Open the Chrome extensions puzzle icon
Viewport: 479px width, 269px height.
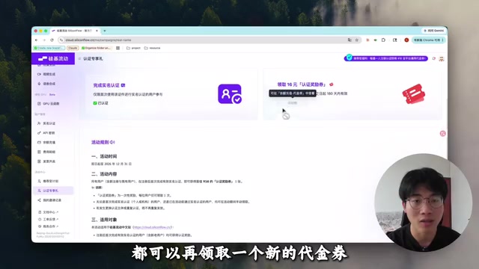point(383,40)
